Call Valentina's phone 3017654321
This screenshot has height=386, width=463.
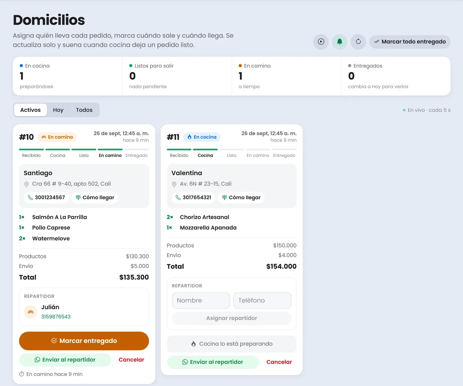pyautogui.click(x=193, y=197)
